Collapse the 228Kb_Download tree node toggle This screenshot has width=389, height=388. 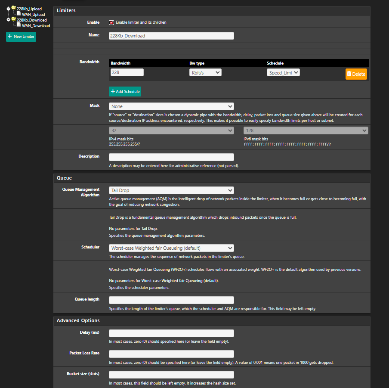[x=9, y=19]
